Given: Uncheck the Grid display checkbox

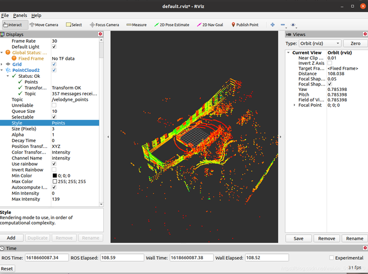Looking at the screenshot, I should tap(54, 64).
